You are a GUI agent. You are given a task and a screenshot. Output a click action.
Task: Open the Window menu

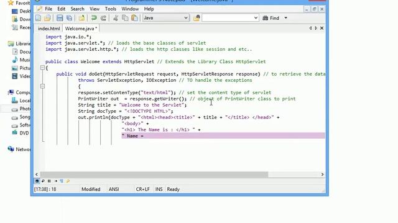point(130,9)
